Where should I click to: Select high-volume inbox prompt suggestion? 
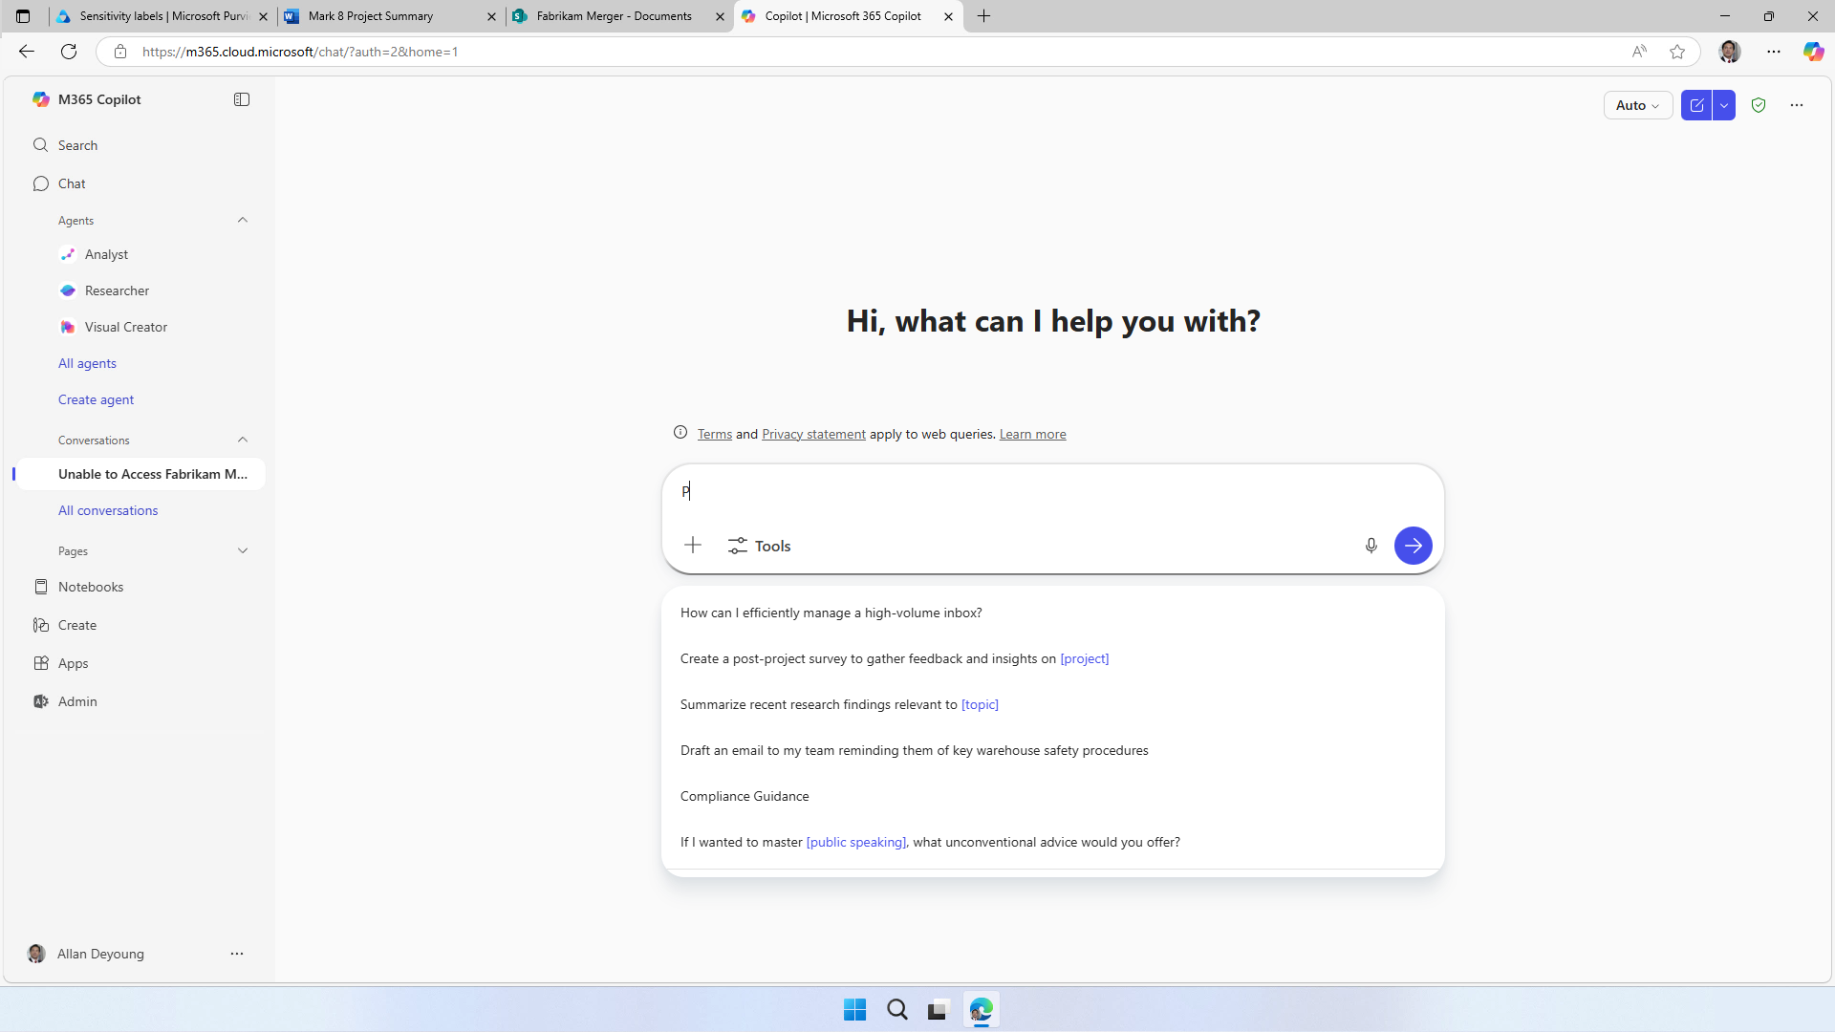[x=1052, y=613]
